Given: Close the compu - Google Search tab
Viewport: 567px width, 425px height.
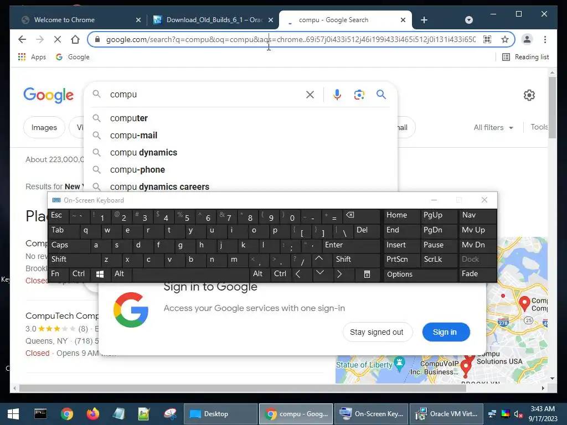Looking at the screenshot, I should [x=403, y=20].
